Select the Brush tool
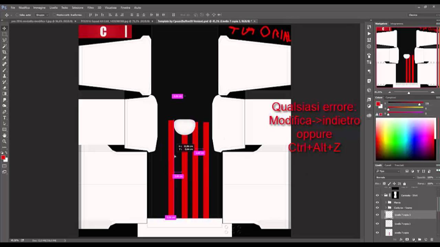 4,70
